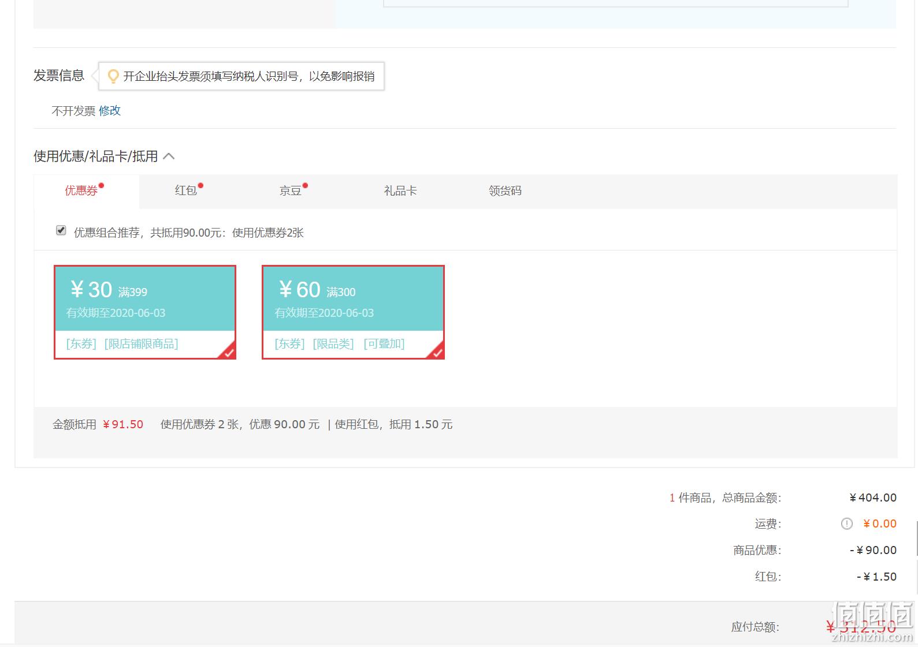
Task: Click the 不开发票 text
Action: (x=73, y=111)
